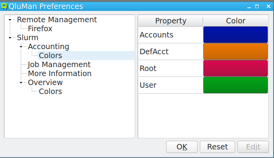The height and width of the screenshot is (158, 274).
Task: Open Job Management preferences
Action: click(x=59, y=64)
